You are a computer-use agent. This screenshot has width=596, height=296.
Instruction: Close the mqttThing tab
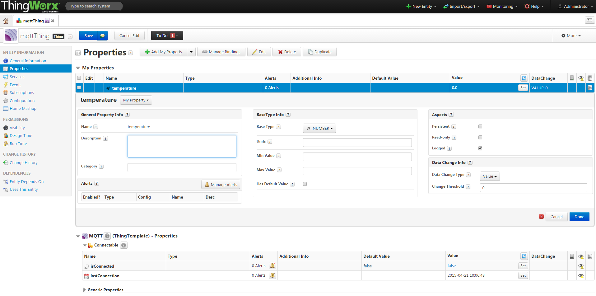[53, 21]
